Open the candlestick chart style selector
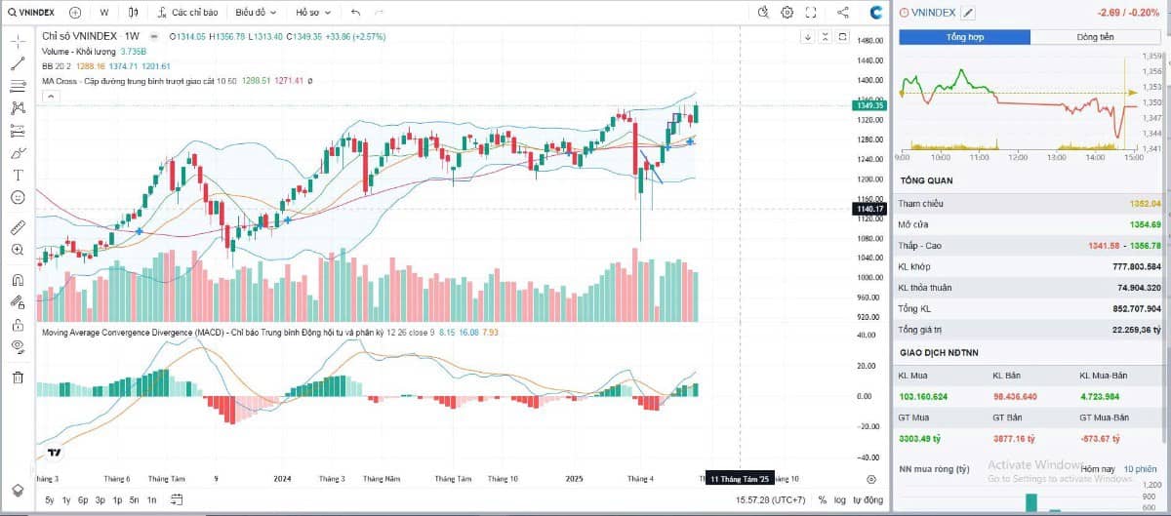This screenshot has height=516, width=1171. (135, 13)
